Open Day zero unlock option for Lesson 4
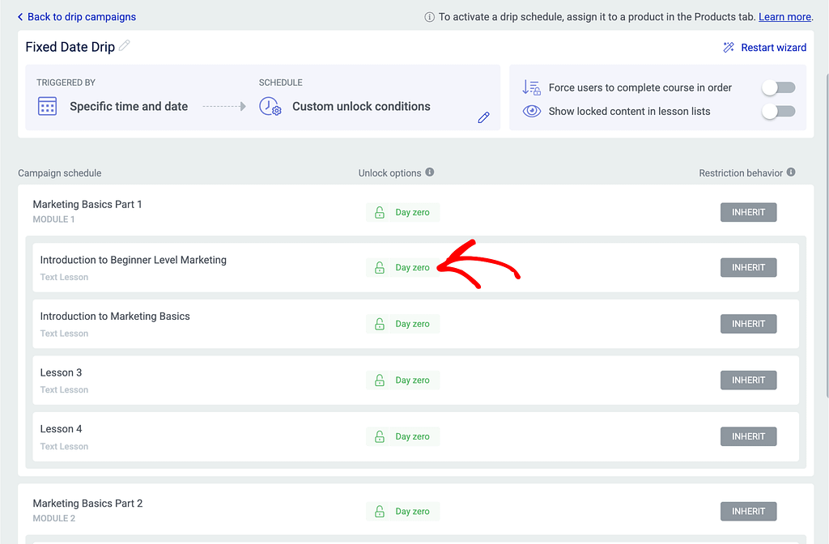Screen dimensions: 829x544 point(403,436)
